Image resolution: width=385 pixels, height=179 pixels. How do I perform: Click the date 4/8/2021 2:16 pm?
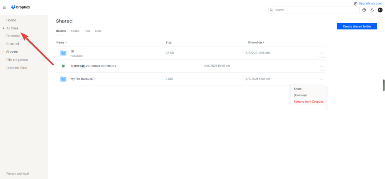[258, 53]
